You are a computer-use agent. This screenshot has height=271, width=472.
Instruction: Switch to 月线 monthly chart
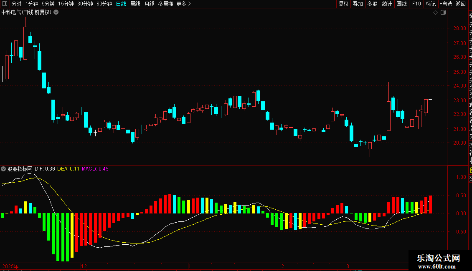click(x=149, y=4)
